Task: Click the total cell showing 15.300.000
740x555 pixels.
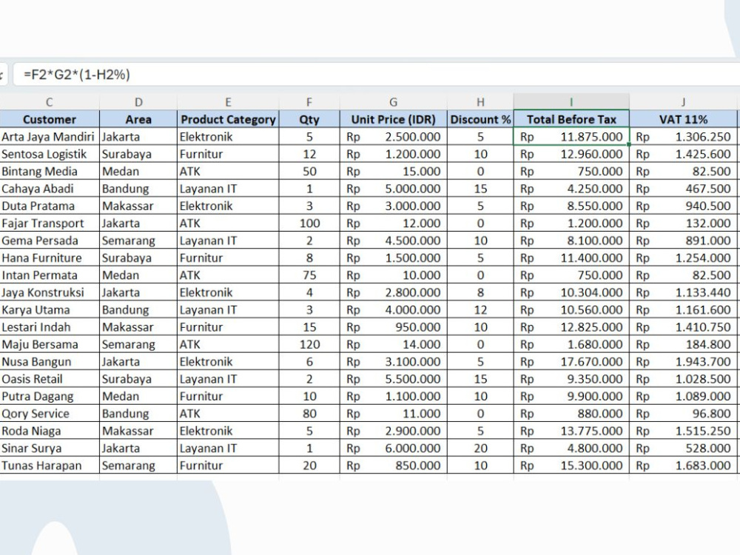Action: pos(571,465)
